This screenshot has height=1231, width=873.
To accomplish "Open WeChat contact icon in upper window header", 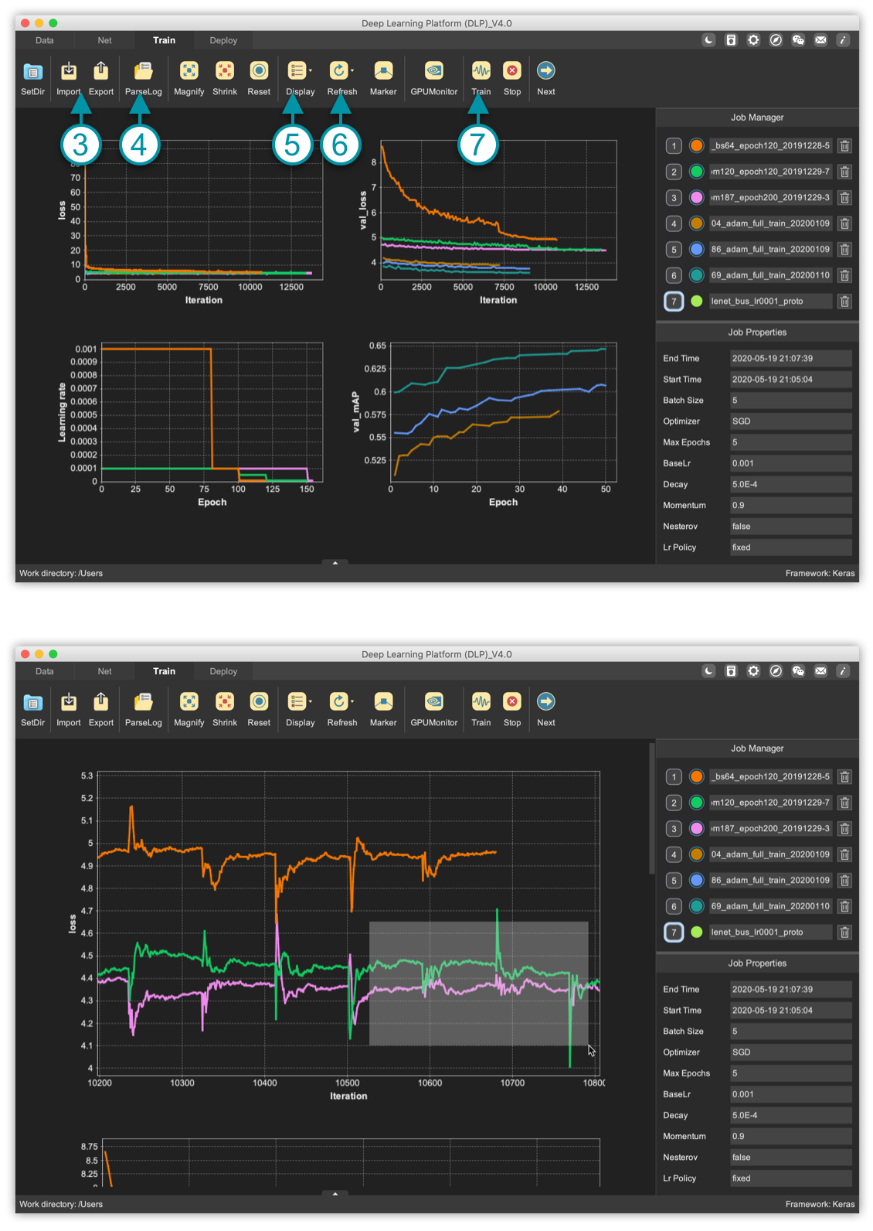I will (x=798, y=40).
